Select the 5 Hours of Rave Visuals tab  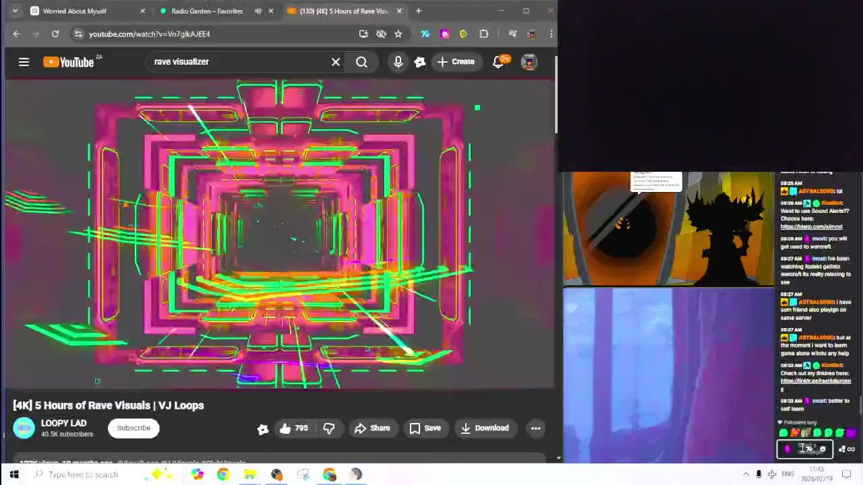click(x=344, y=11)
